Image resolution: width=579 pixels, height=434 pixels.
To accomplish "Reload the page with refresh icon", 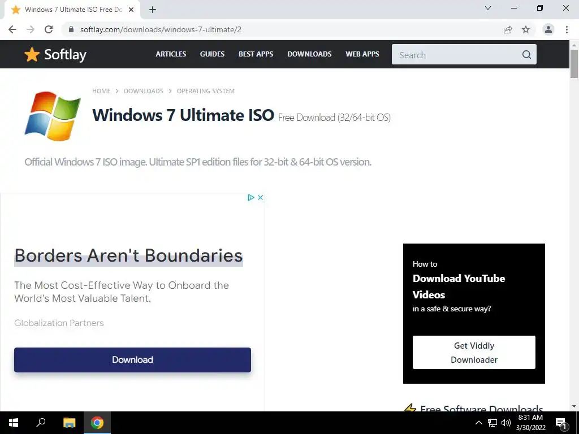I will pyautogui.click(x=49, y=29).
